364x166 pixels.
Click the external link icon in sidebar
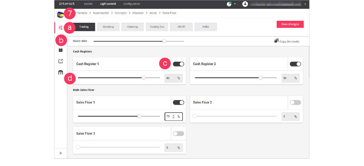[x=60, y=61]
